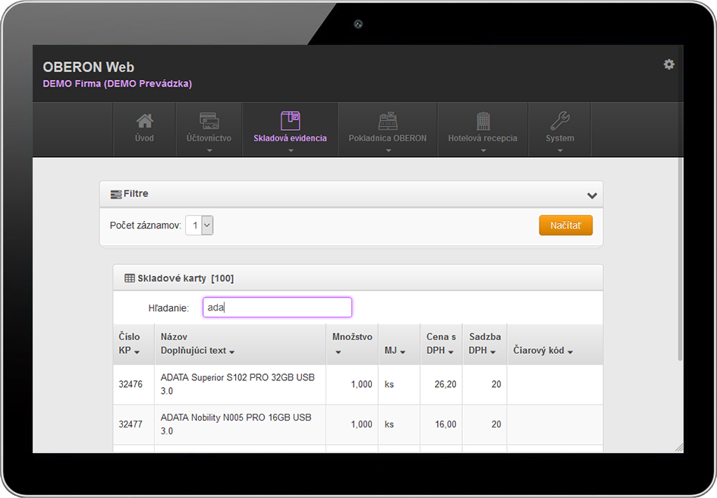Image resolution: width=717 pixels, height=498 pixels.
Task: Click the Účtovníctvo credit card icon
Action: (x=209, y=121)
